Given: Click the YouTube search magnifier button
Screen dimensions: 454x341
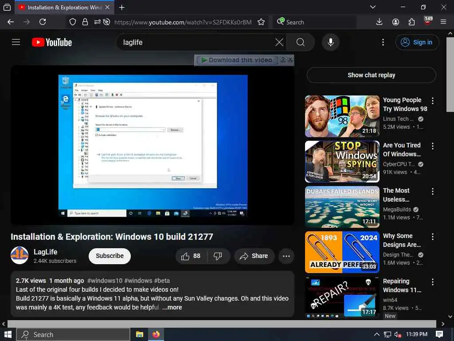Looking at the screenshot, I should (300, 42).
